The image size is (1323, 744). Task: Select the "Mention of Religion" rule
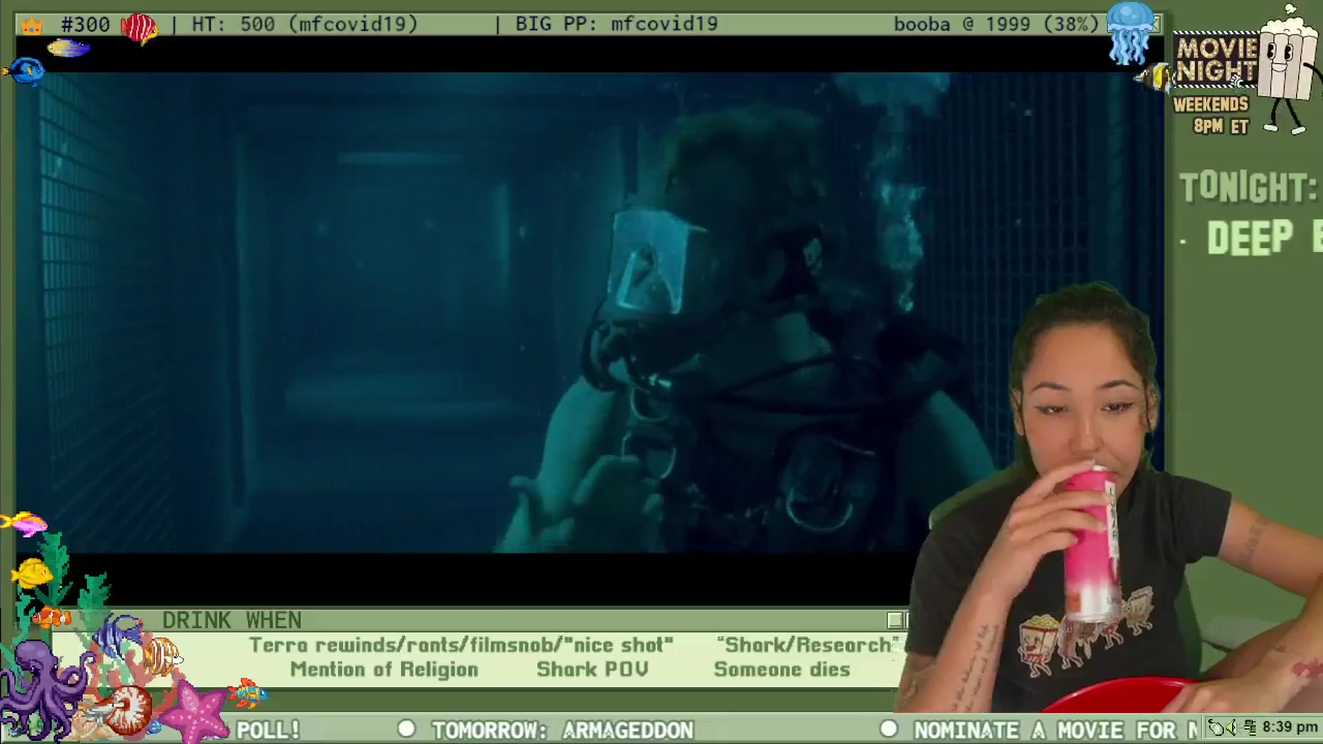tap(384, 670)
